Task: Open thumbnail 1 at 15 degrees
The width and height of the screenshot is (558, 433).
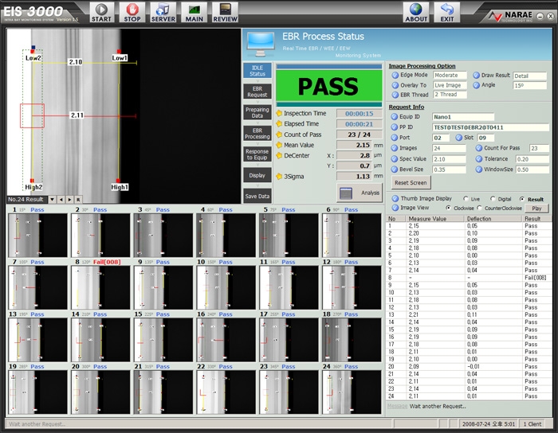Action: coord(37,235)
